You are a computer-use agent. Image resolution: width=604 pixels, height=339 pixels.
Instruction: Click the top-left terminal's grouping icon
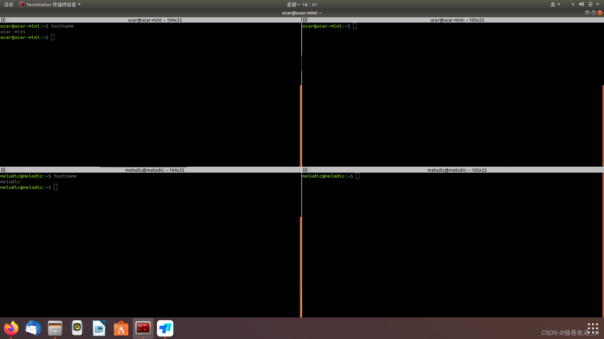point(3,20)
